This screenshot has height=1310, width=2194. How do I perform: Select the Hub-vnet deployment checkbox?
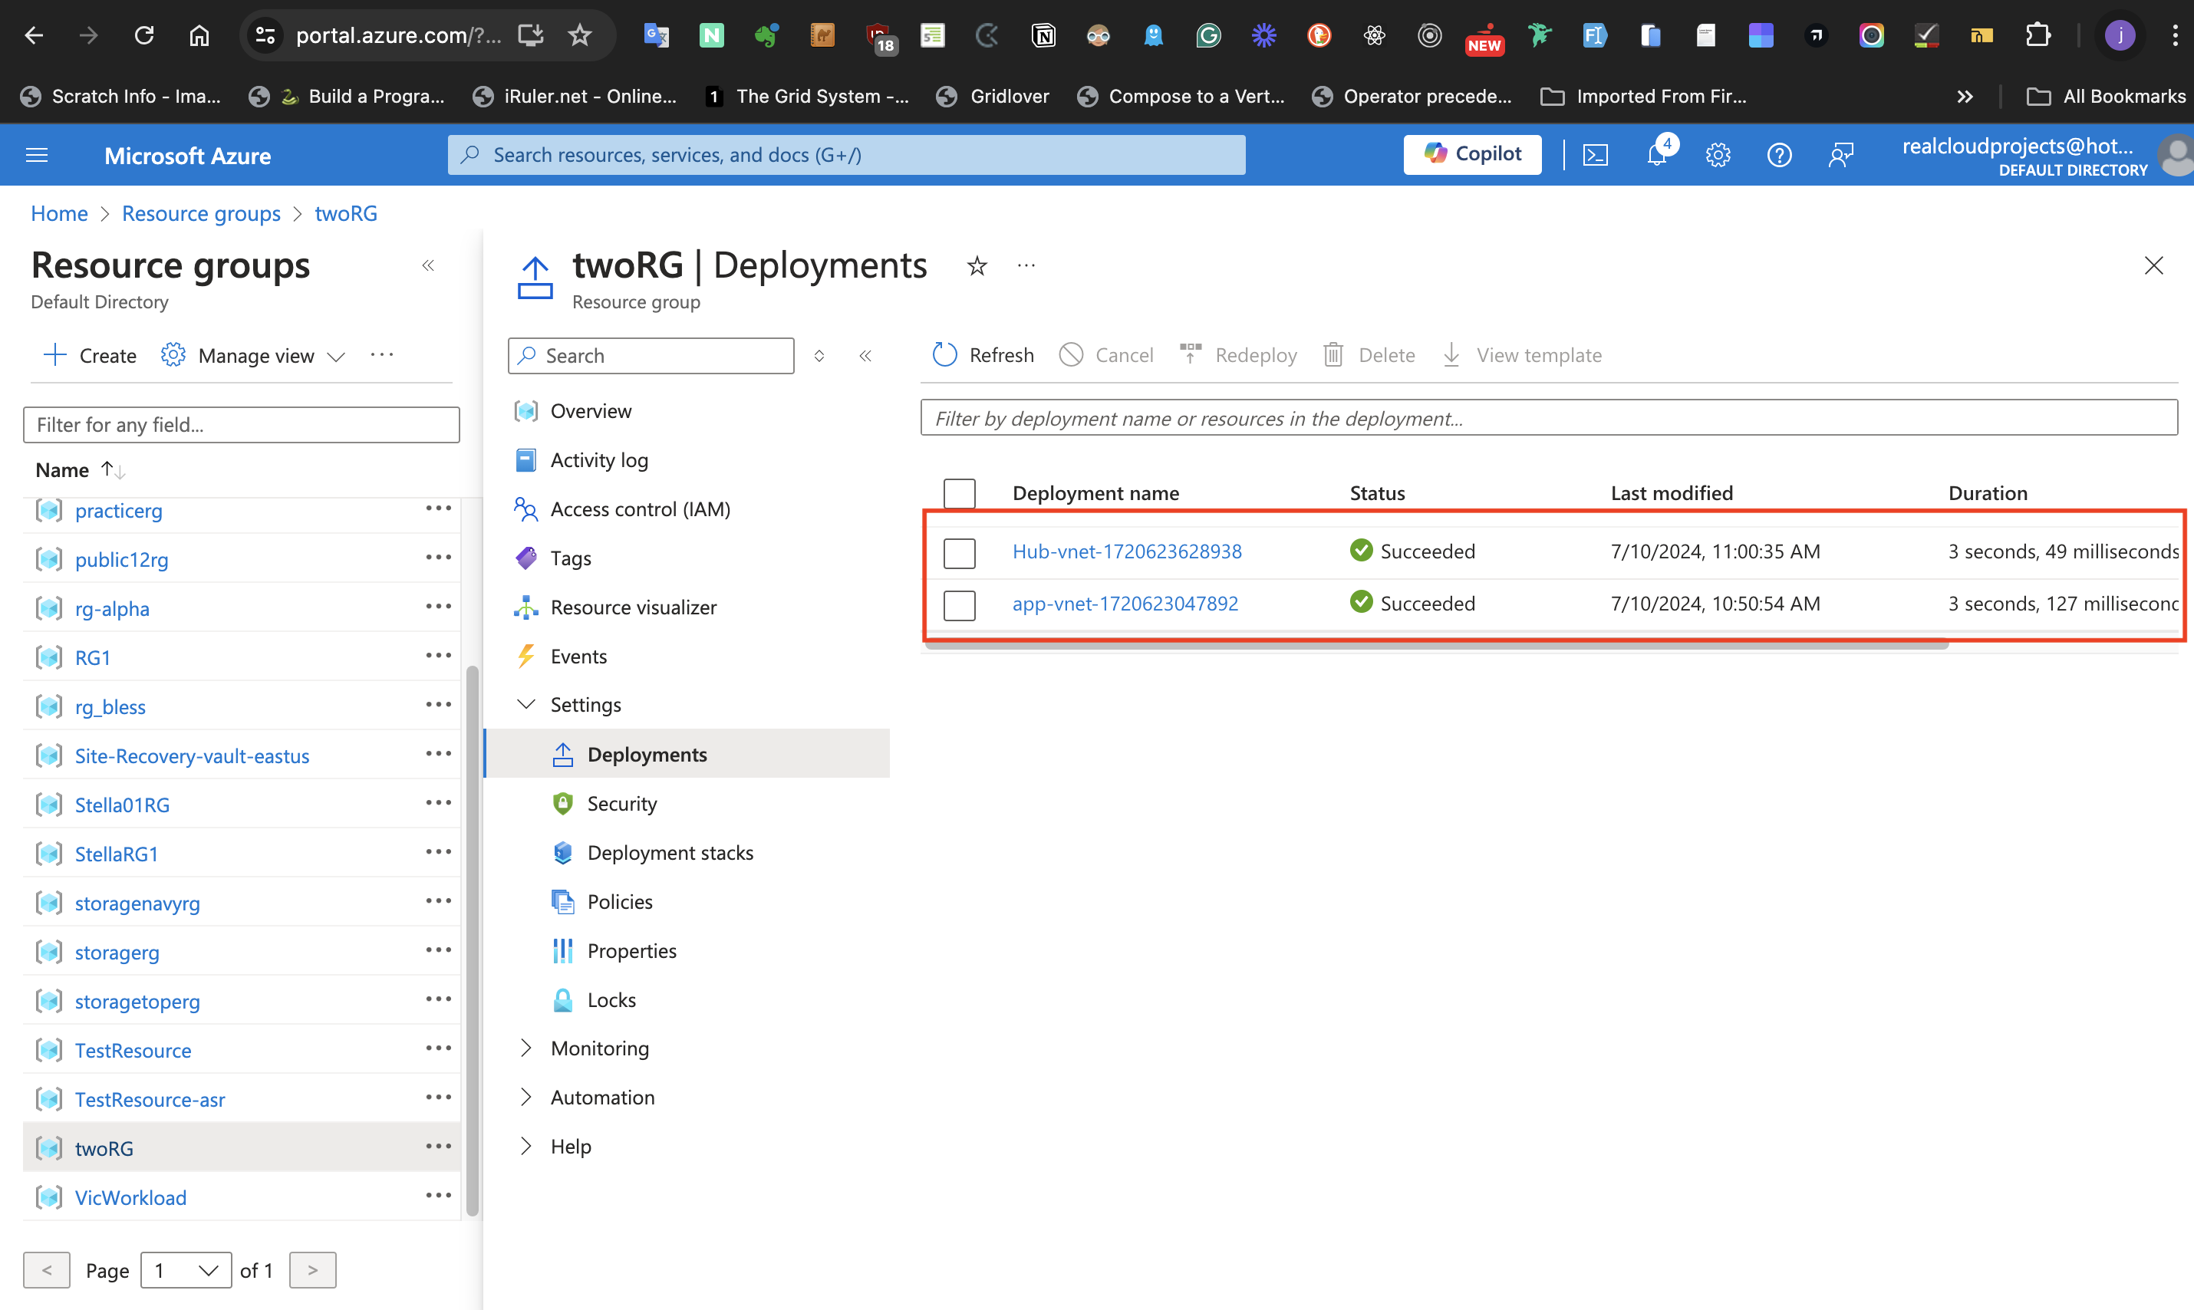(959, 552)
